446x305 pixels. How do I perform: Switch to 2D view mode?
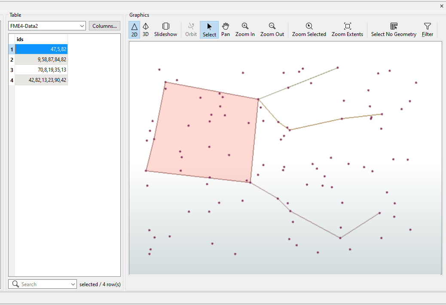pos(134,30)
